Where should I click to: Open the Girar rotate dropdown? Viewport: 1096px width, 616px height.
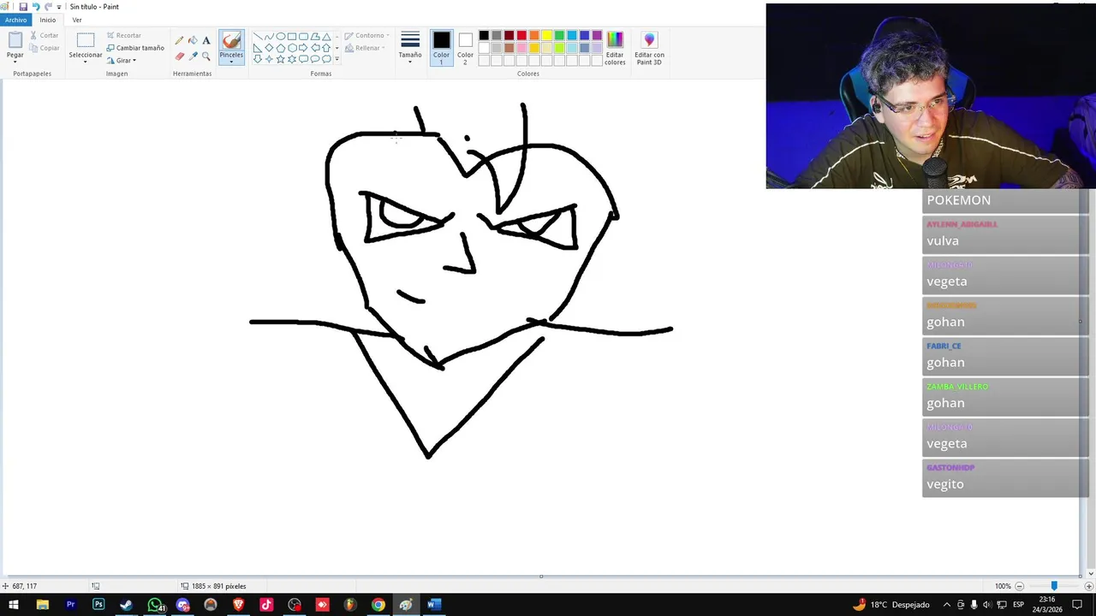(x=122, y=61)
